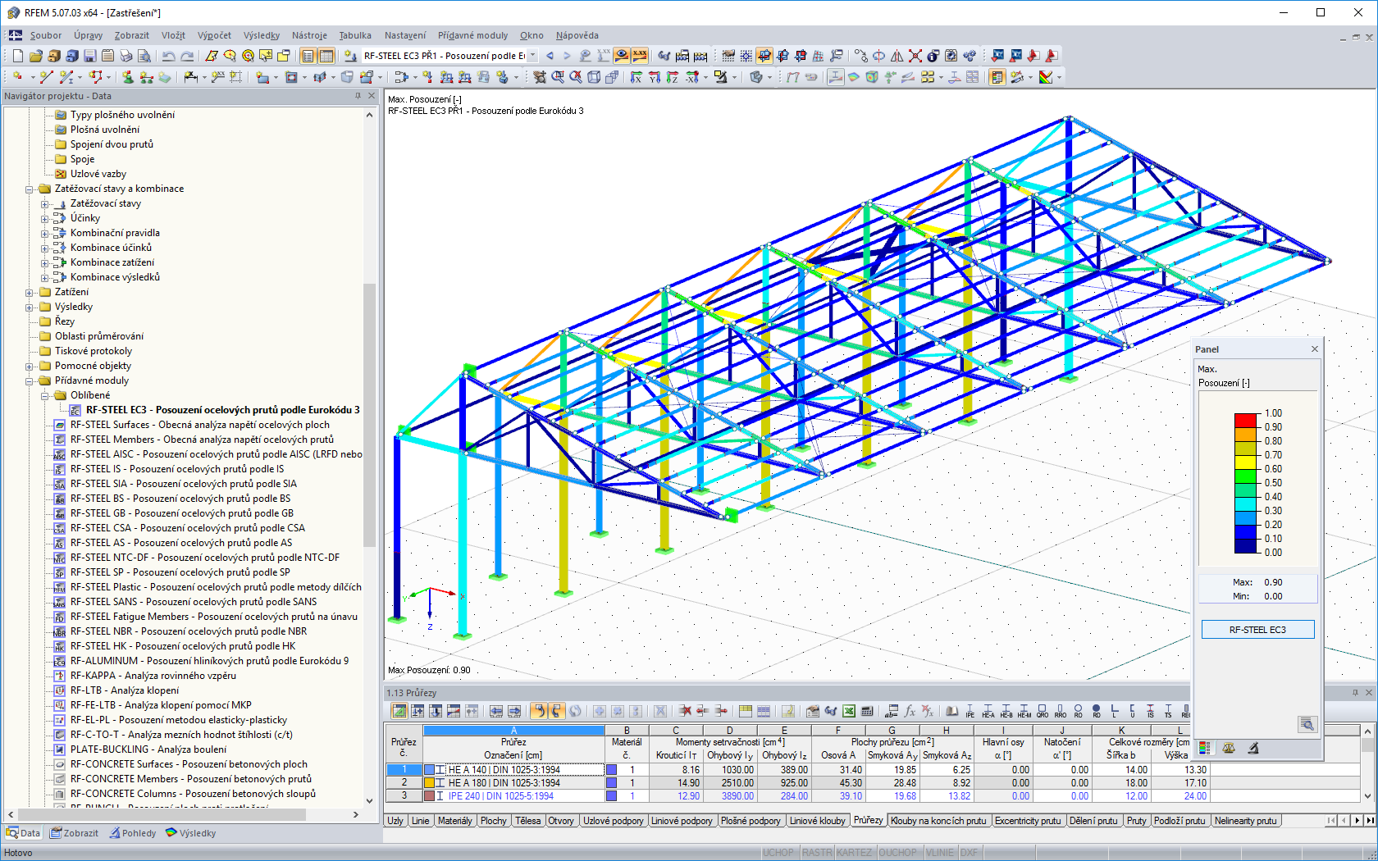This screenshot has height=861, width=1378.
Task: Switch to the Materiály table tab
Action: pyautogui.click(x=454, y=821)
